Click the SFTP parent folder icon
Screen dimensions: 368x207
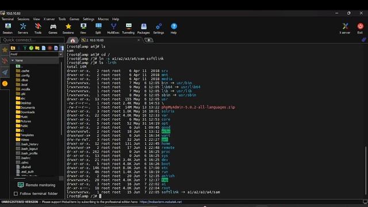(13, 48)
